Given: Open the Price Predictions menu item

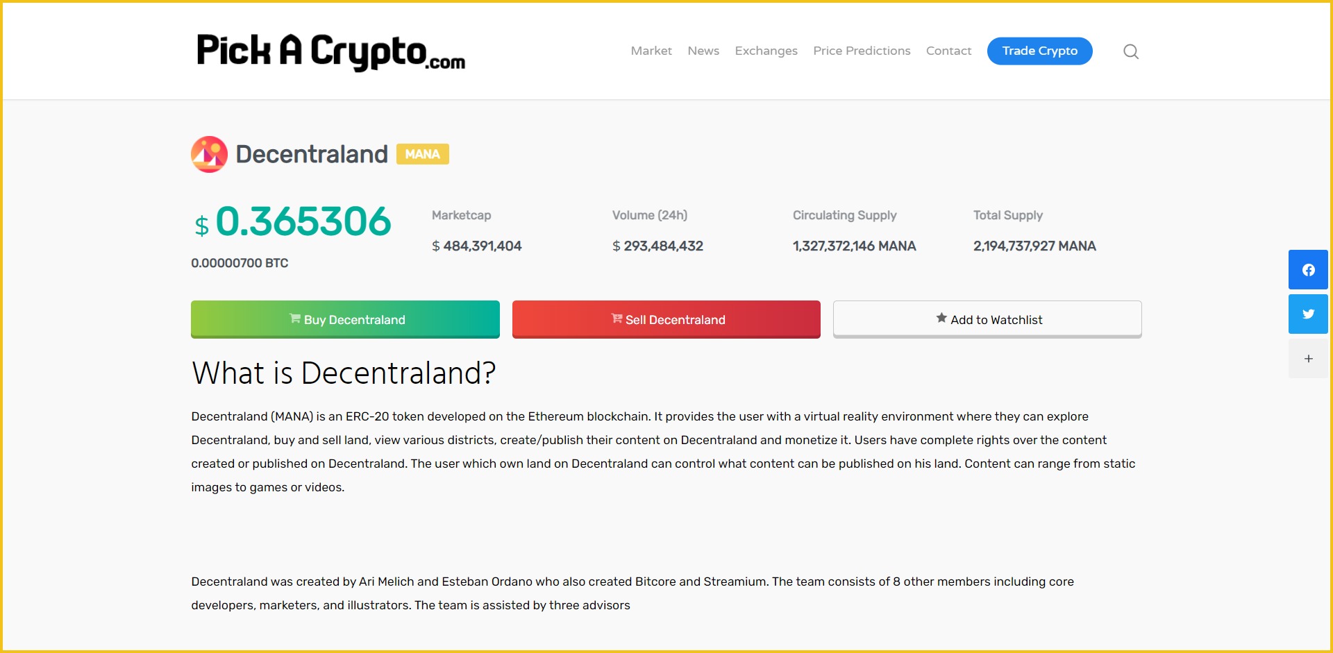Looking at the screenshot, I should pyautogui.click(x=862, y=51).
